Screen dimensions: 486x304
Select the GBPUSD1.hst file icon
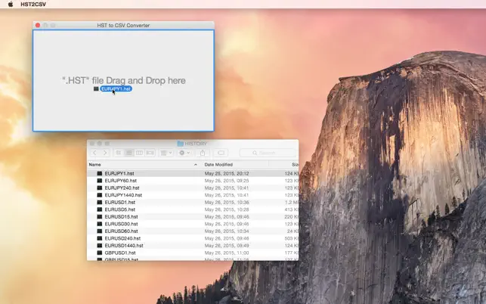pyautogui.click(x=99, y=253)
